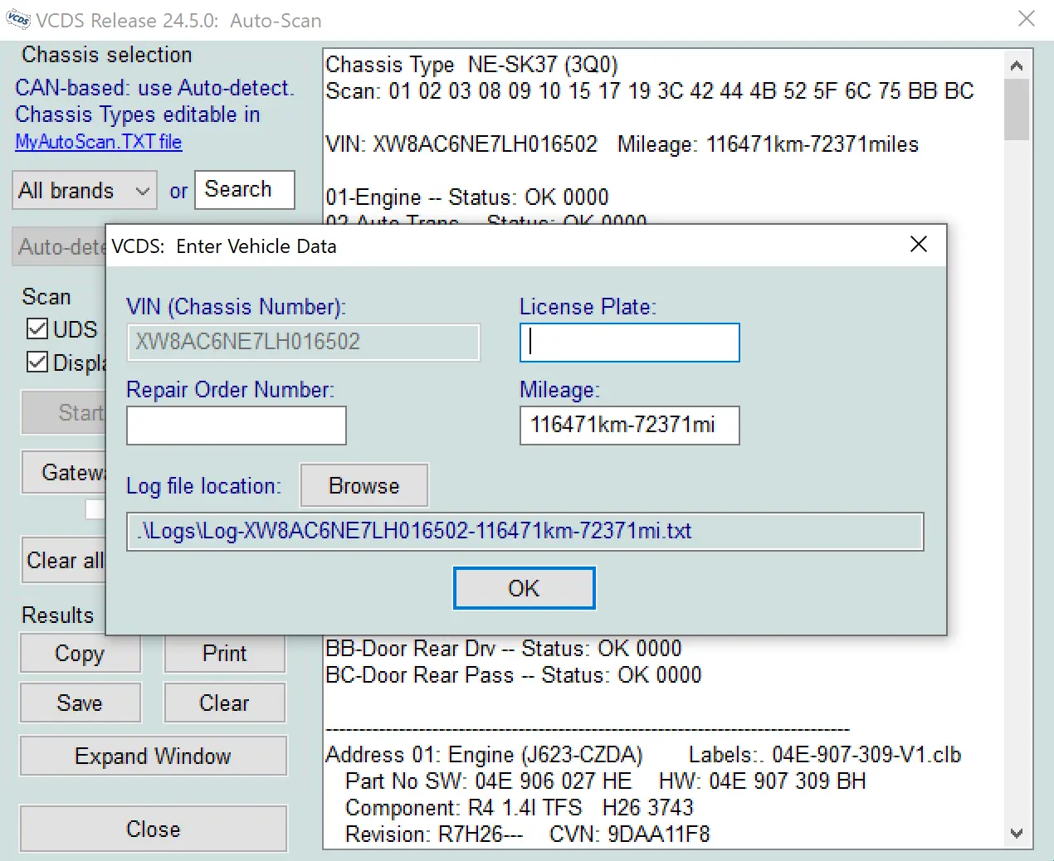This screenshot has height=861, width=1054.
Task: Close the Enter Vehicle Data dialog
Action: tap(918, 245)
